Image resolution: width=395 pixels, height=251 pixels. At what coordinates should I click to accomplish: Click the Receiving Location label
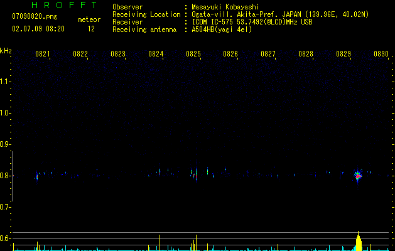pos(146,14)
